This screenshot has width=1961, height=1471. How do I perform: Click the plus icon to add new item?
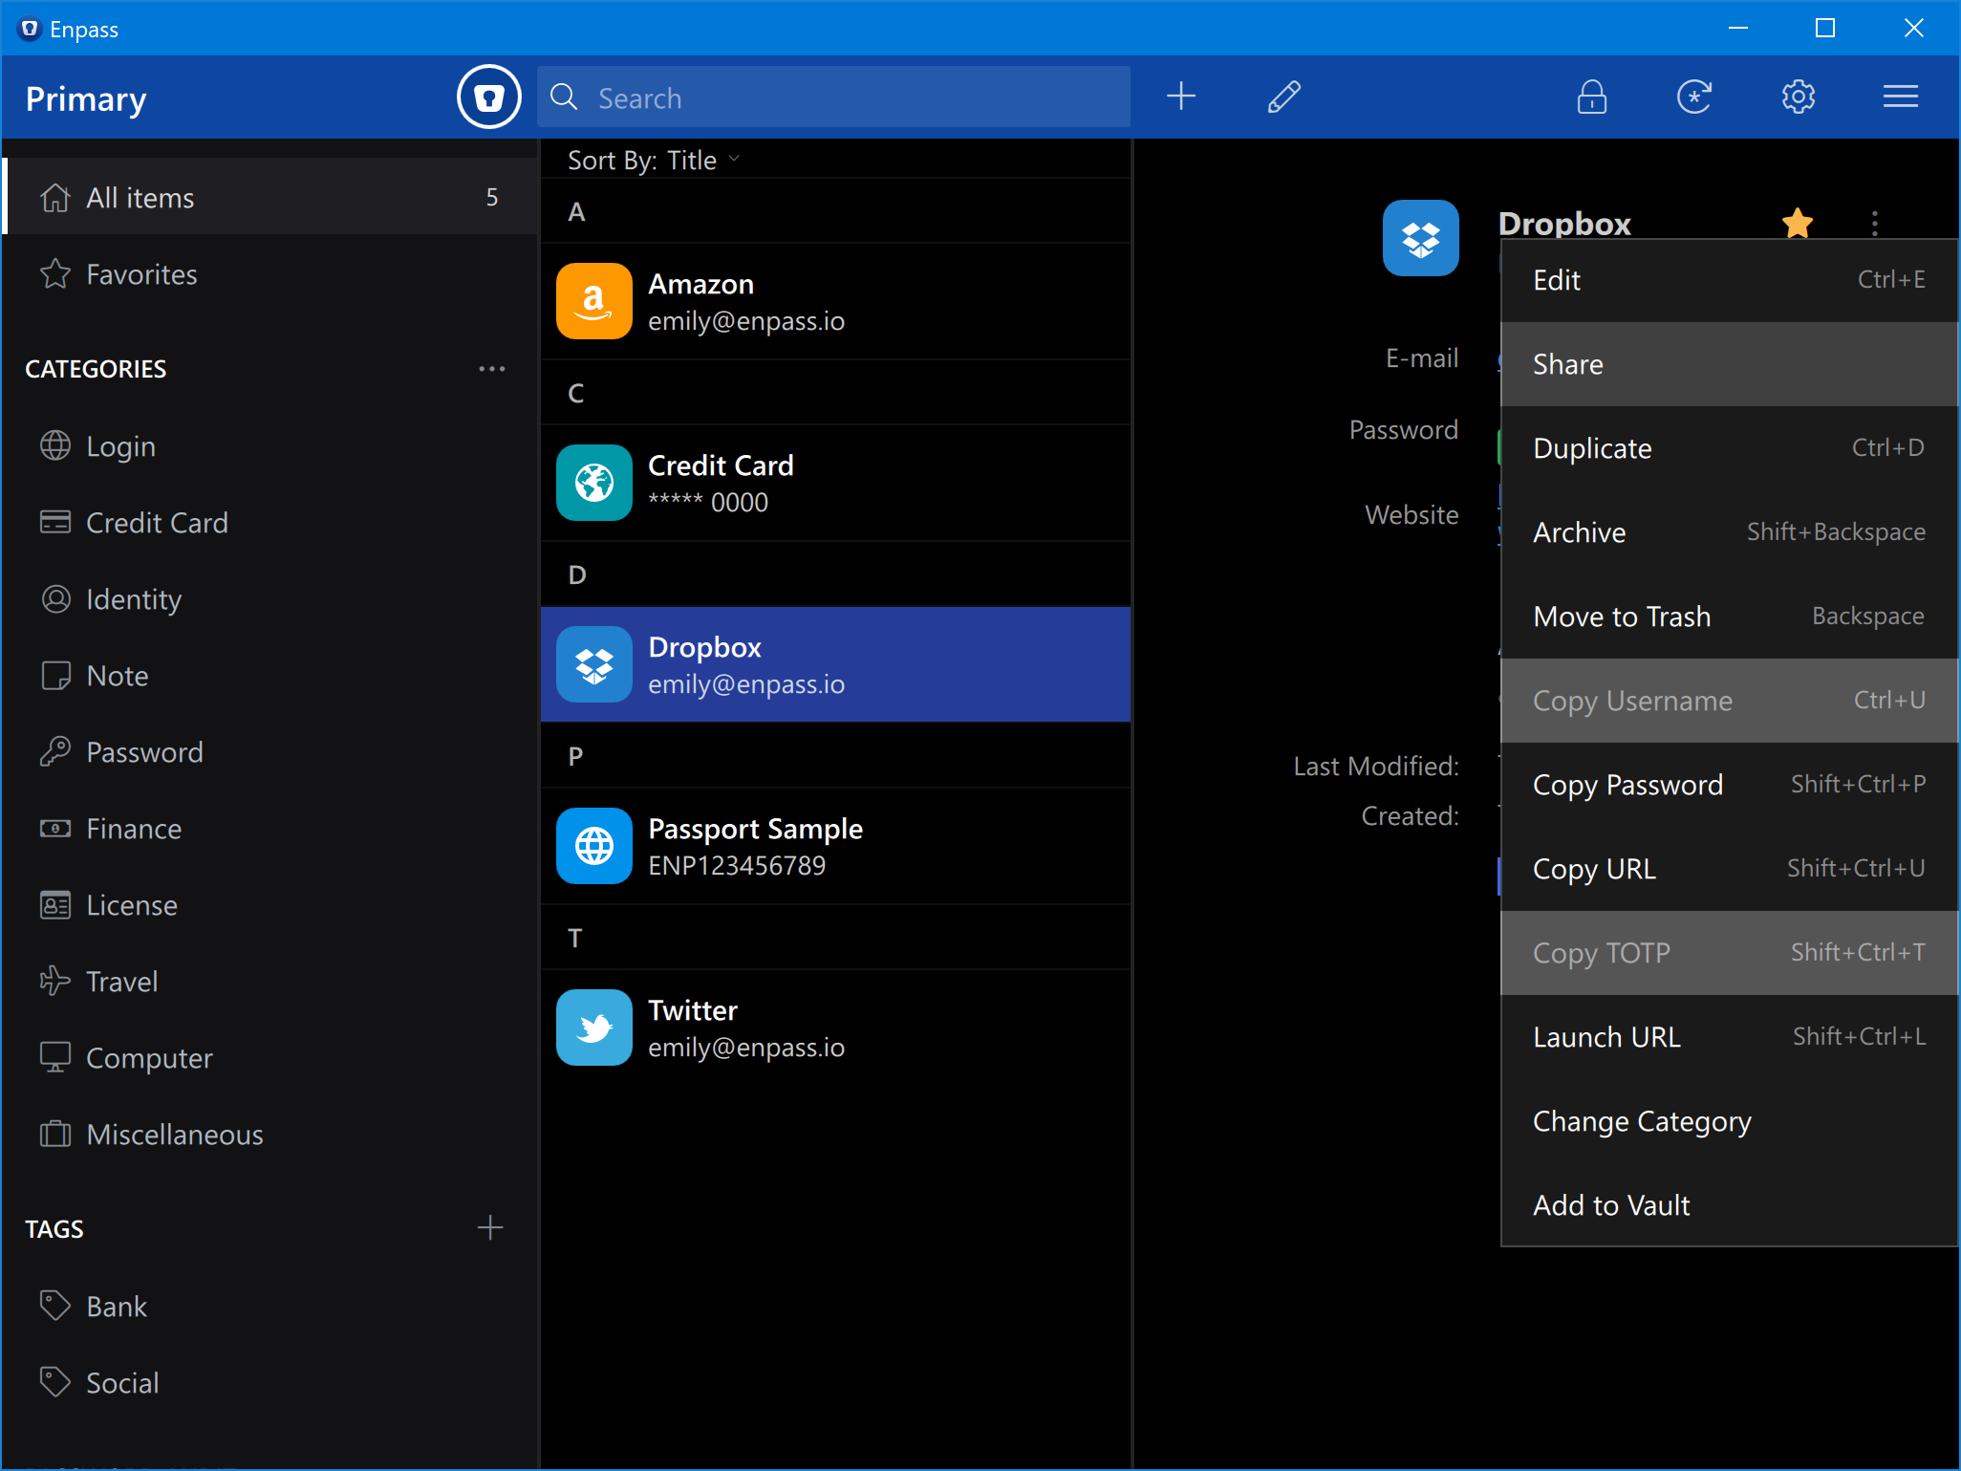[x=1181, y=97]
